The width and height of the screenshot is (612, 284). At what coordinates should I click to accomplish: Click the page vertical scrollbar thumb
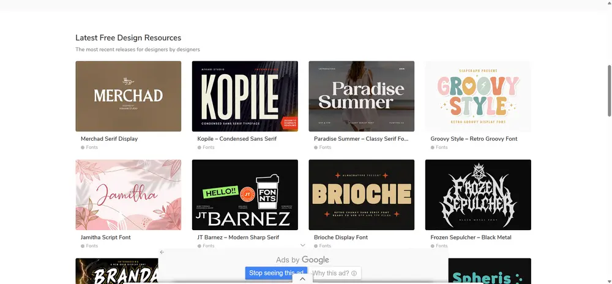[x=610, y=91]
